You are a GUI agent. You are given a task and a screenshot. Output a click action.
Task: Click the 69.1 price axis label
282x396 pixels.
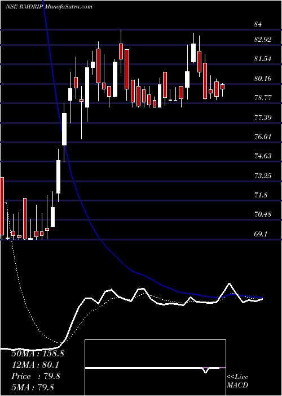pos(261,234)
